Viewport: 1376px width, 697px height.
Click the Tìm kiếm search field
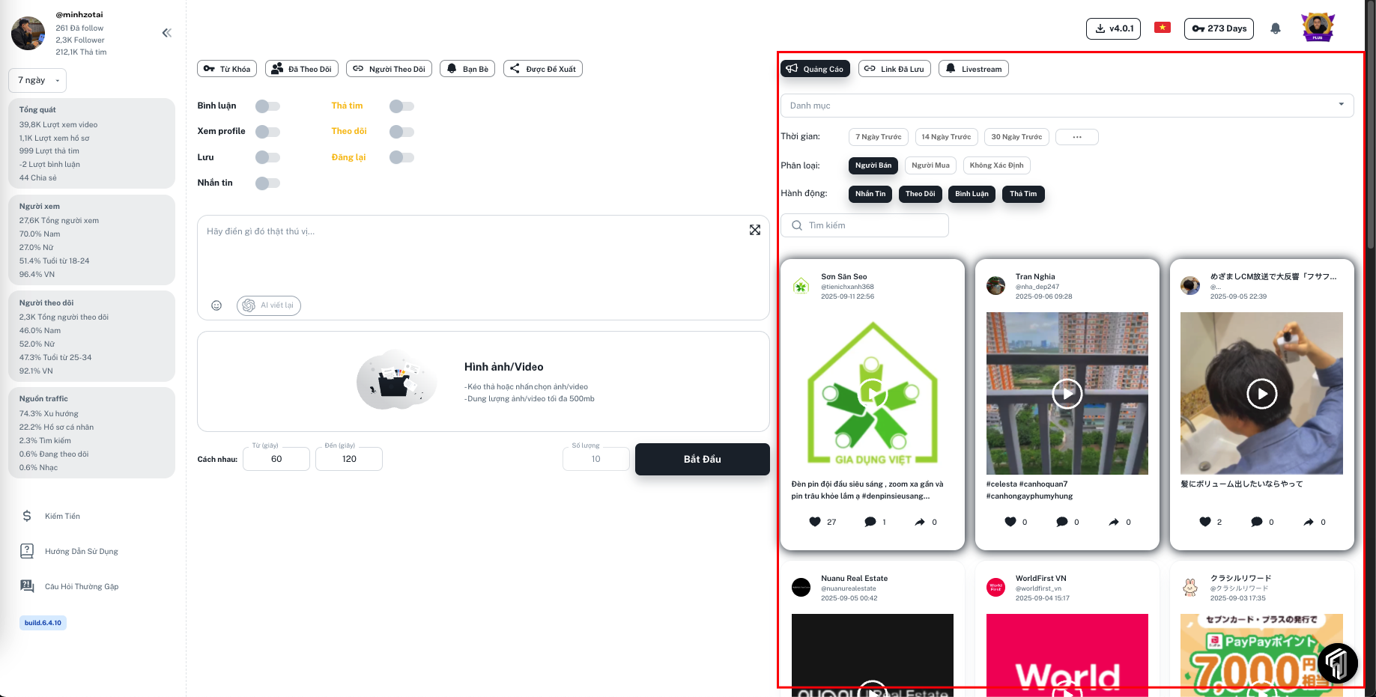[865, 225]
